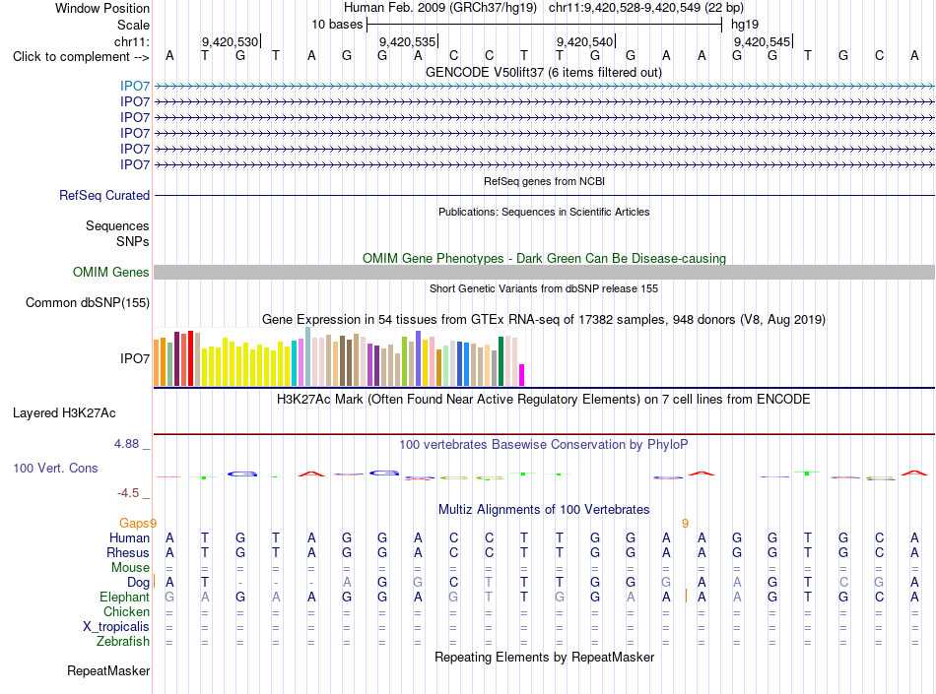Click the 'chr11:' ruler label
The width and height of the screenshot is (936, 694).
pos(131,41)
